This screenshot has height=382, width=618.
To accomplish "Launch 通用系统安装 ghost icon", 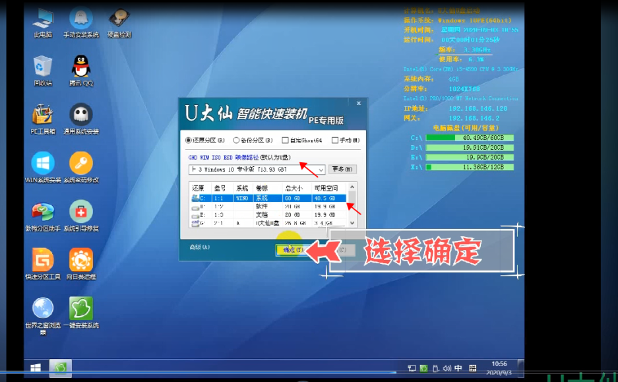I will tap(81, 119).
